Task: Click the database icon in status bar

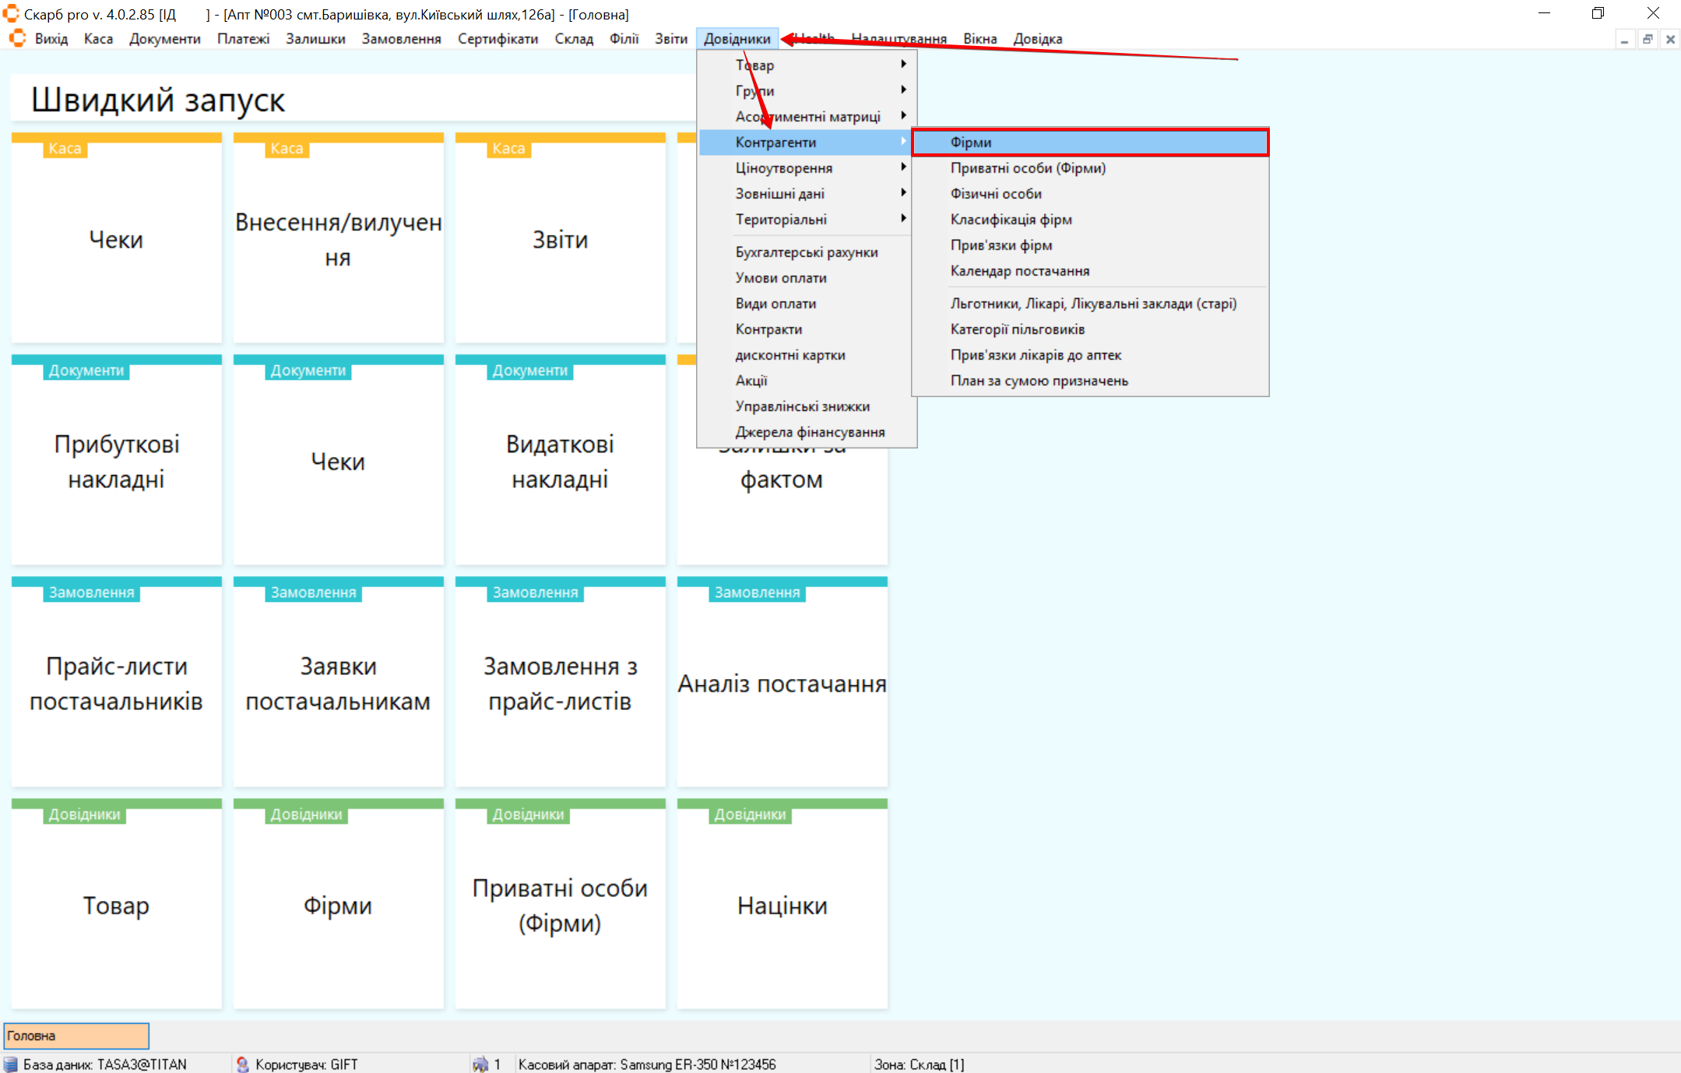Action: (11, 1064)
